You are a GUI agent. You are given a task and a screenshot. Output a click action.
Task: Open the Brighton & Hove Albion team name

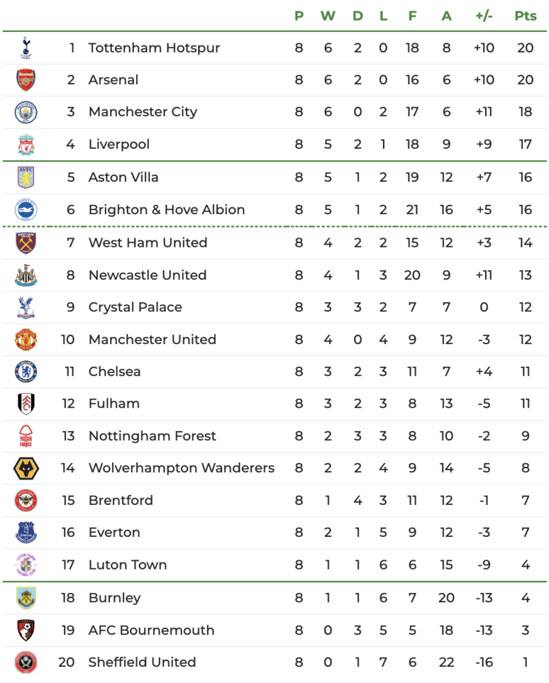pyautogui.click(x=166, y=209)
